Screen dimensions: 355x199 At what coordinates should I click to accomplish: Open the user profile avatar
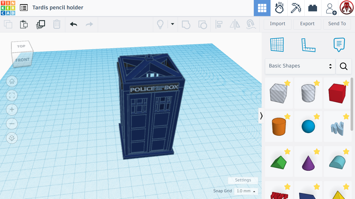346,8
